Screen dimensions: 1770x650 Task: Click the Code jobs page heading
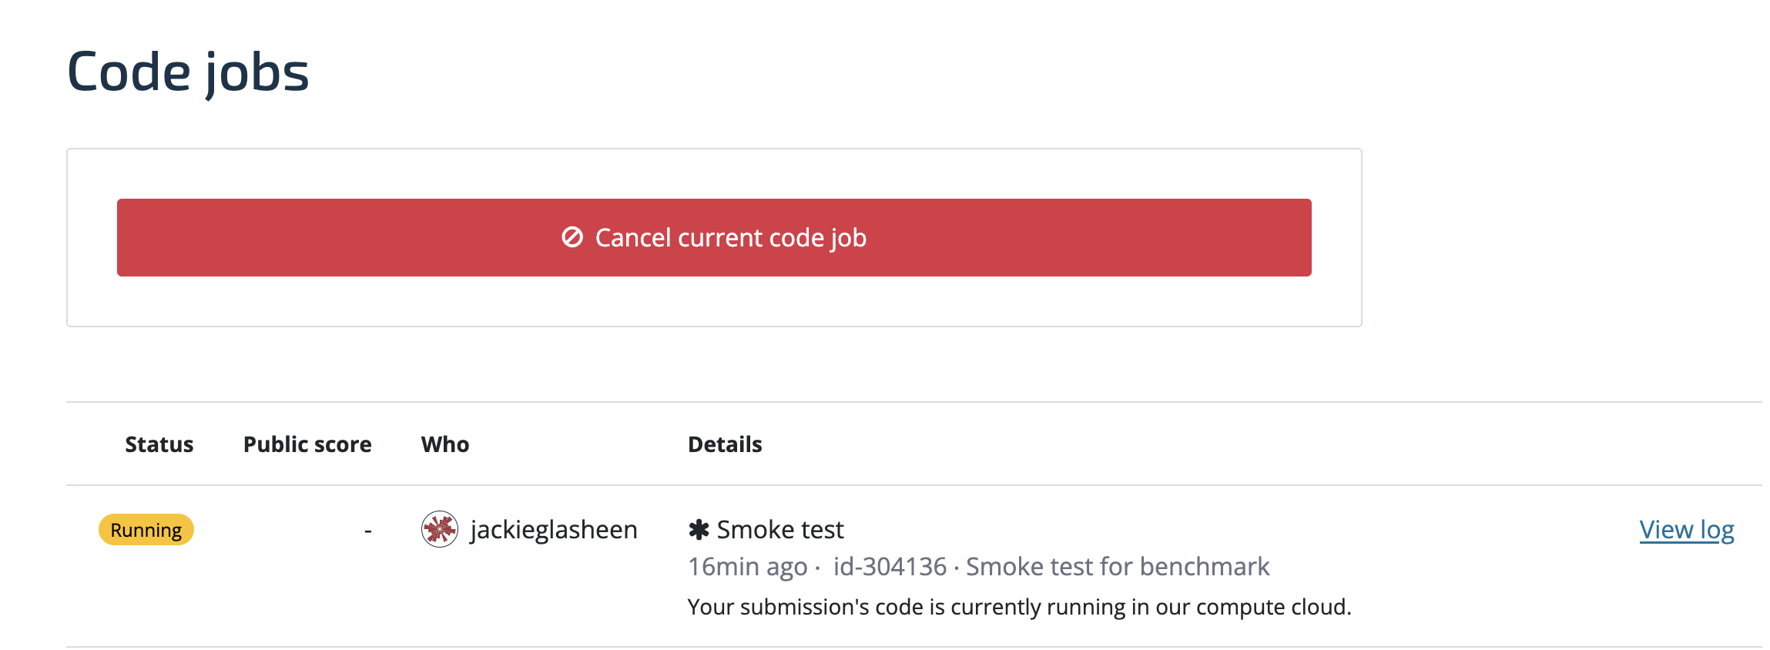189,73
